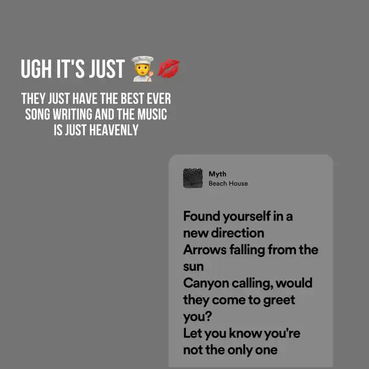Open the Myth album cover thumbnail

[193, 178]
